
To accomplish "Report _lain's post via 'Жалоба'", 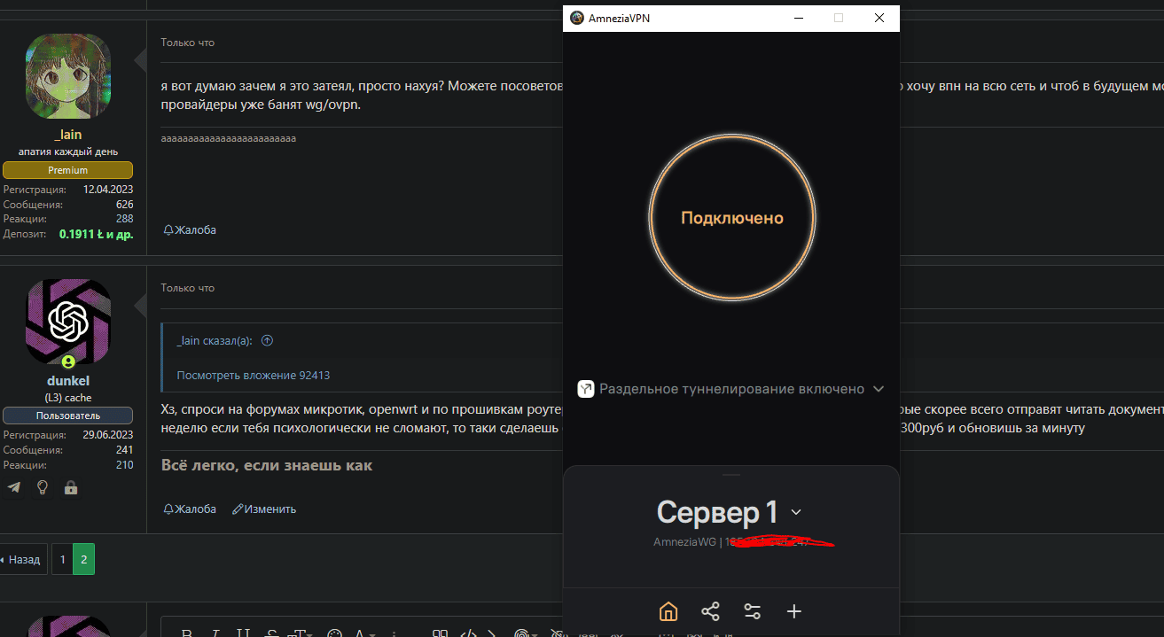I will click(190, 229).
